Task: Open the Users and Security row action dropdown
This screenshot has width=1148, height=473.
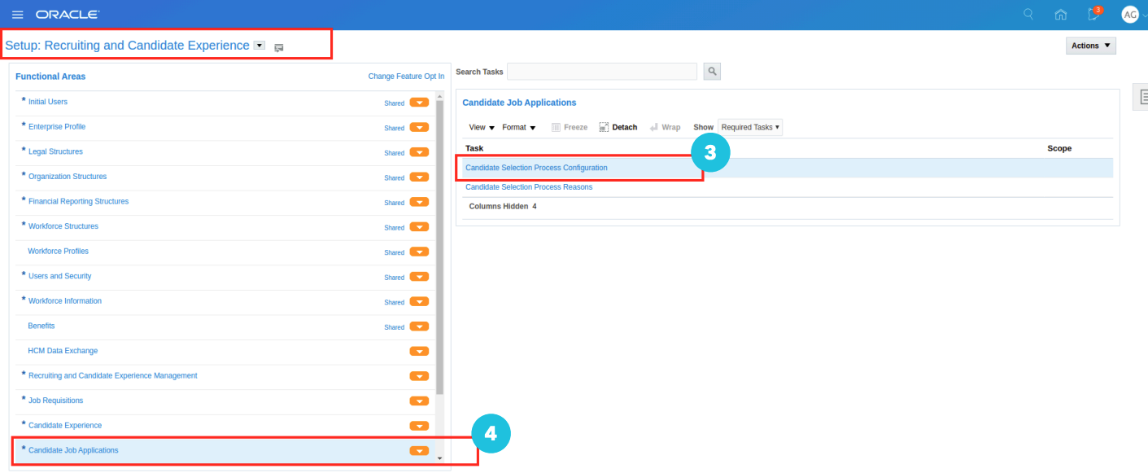Action: (419, 277)
